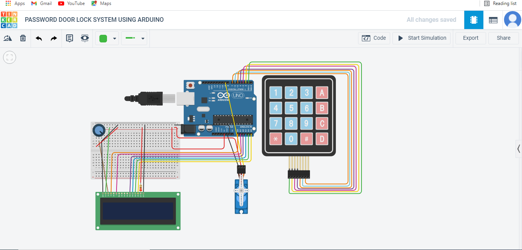Select the keypad asterisk key
The image size is (522, 250).
276,139
